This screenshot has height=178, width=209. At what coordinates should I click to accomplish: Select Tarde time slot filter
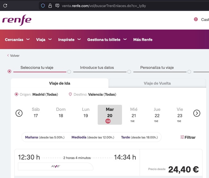(x=140, y=137)
